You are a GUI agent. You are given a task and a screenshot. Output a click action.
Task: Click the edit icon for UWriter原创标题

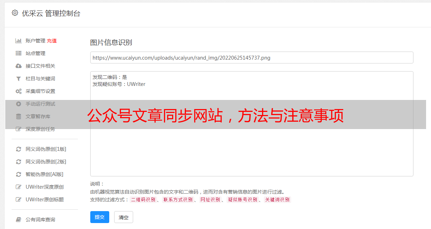click(x=19, y=200)
